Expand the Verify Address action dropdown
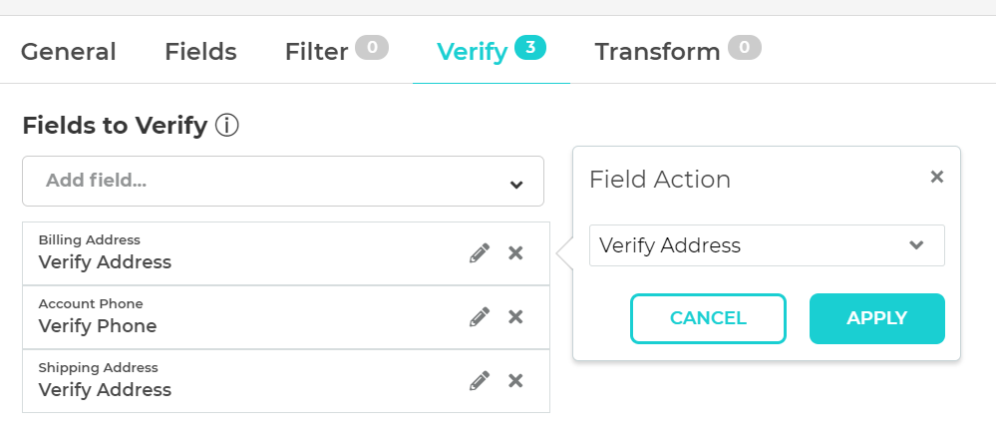 tap(766, 245)
